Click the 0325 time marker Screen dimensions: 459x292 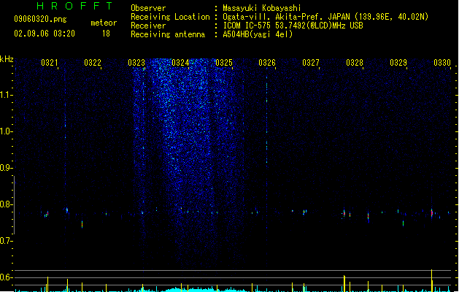click(224, 63)
